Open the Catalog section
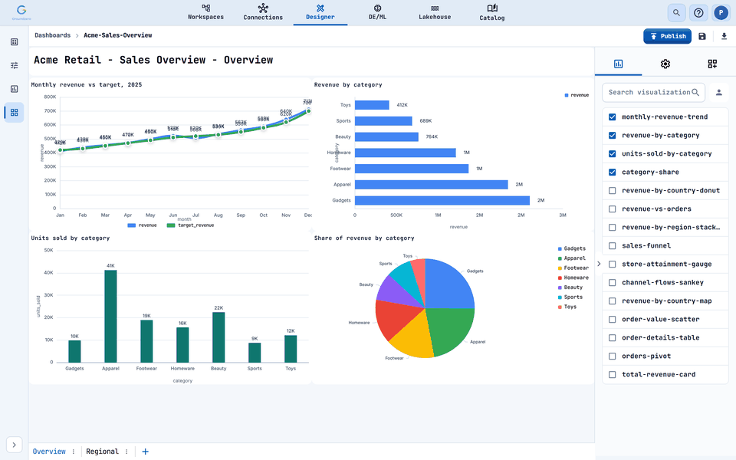Image resolution: width=736 pixels, height=460 pixels. click(x=492, y=12)
